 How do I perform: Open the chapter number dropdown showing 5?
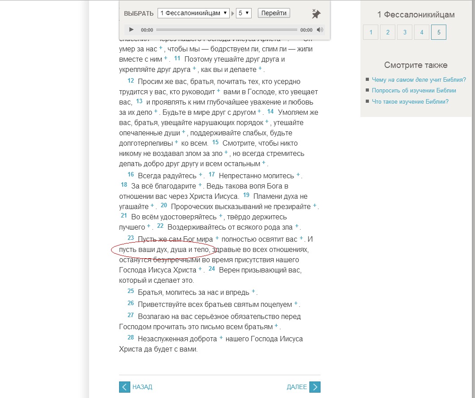244,13
